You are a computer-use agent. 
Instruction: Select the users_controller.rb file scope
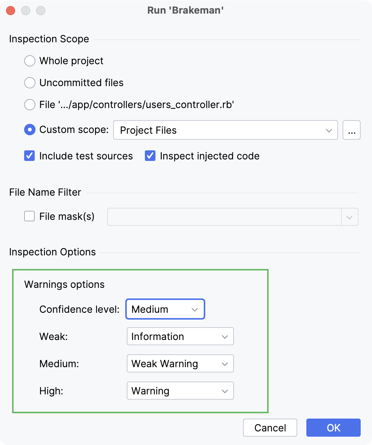29,105
